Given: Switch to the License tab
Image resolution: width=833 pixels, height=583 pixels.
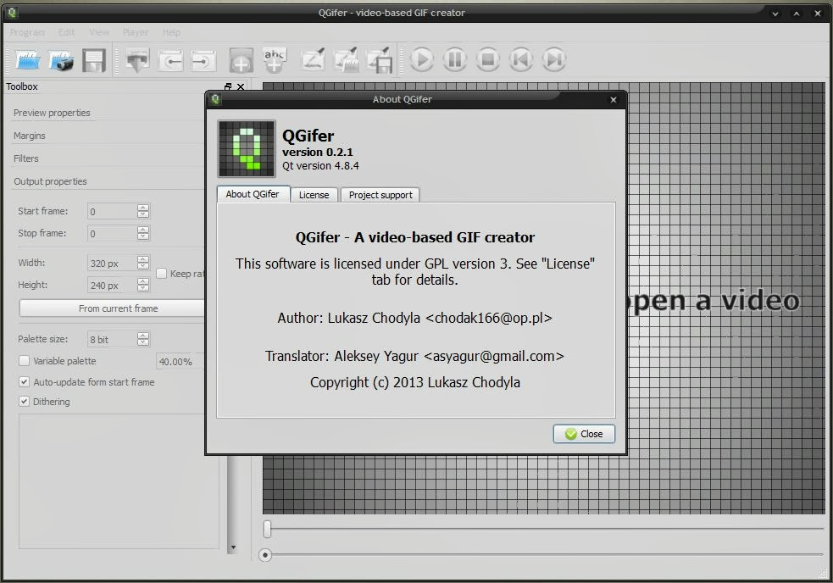Looking at the screenshot, I should click(314, 195).
